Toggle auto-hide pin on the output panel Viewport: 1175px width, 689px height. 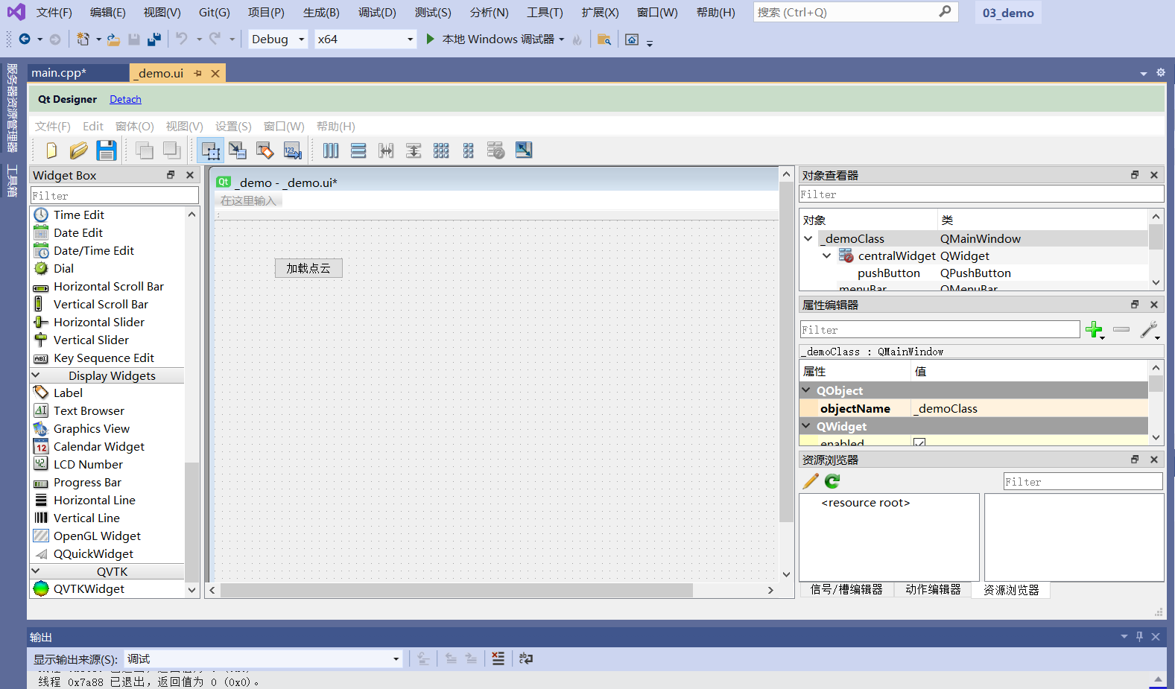point(1139,637)
